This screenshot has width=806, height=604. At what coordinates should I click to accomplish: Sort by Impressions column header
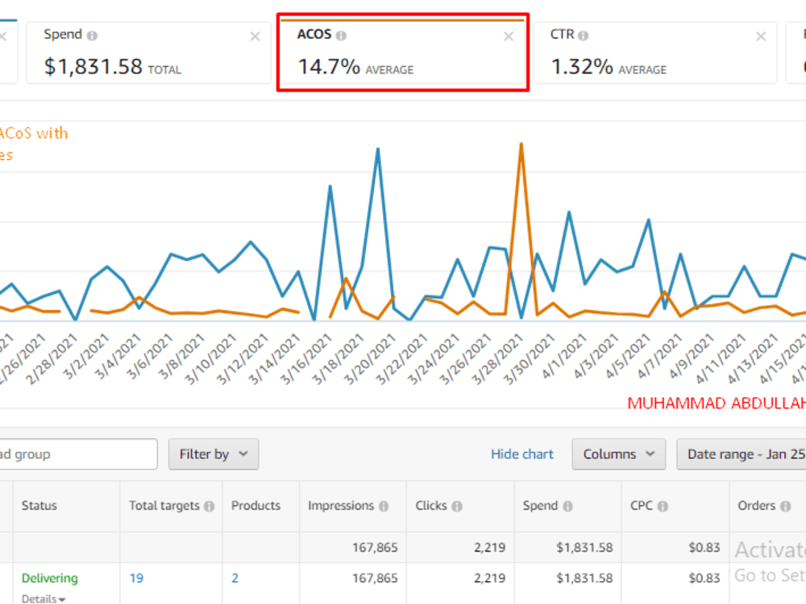point(341,506)
